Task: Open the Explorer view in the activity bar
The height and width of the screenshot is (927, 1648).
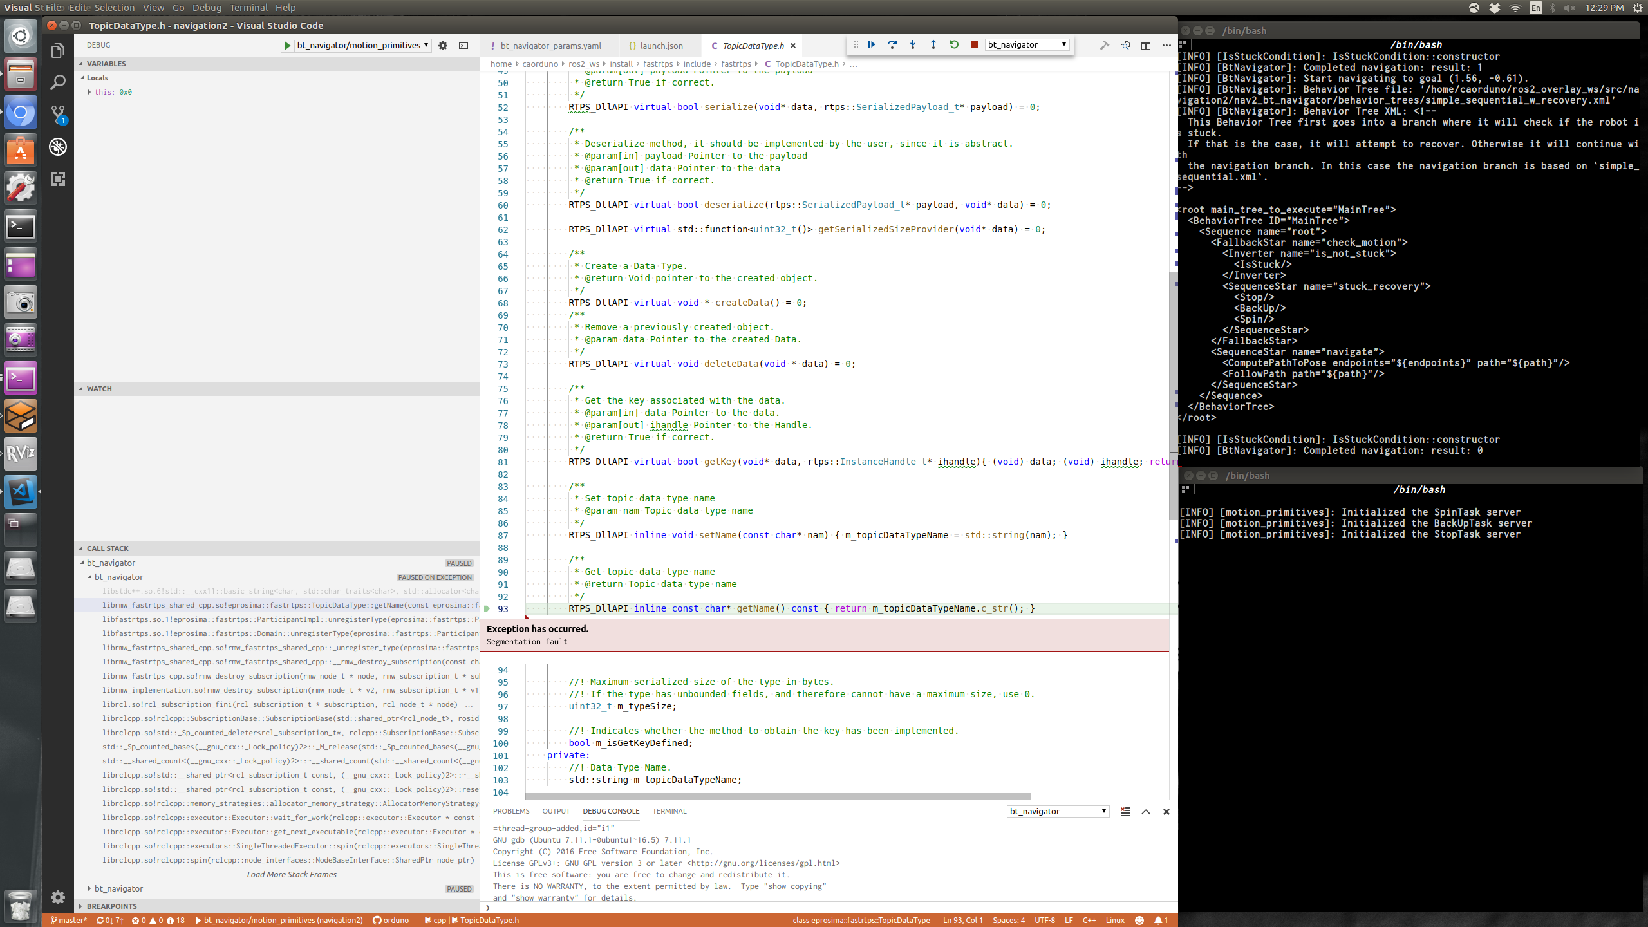Action: click(58, 50)
